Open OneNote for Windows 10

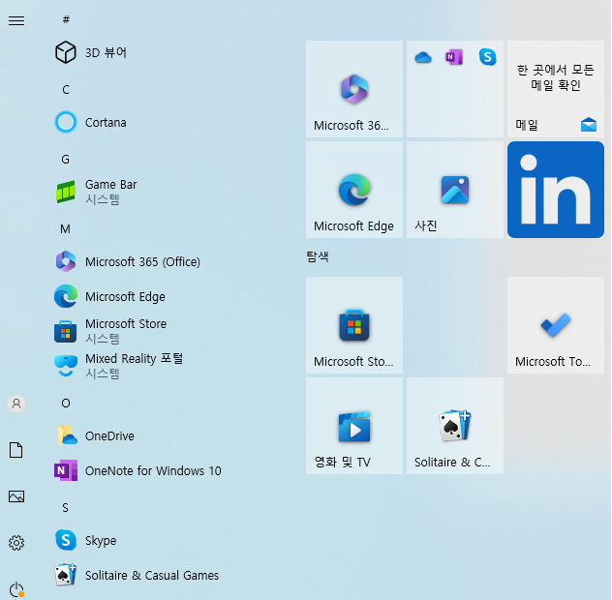138,470
